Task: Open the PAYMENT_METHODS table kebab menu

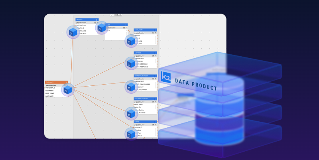Action: (155, 76)
